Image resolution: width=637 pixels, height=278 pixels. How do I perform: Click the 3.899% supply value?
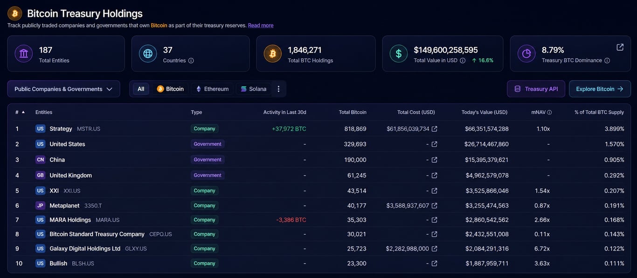[x=614, y=129]
